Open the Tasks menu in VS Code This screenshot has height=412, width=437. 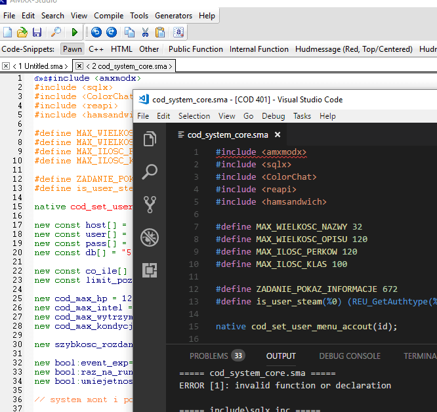coord(302,116)
